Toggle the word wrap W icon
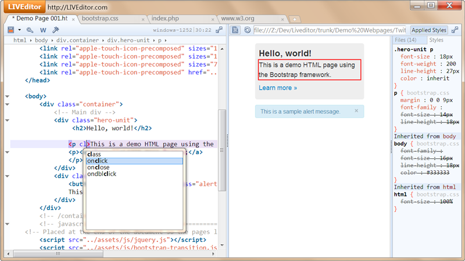This screenshot has width=465, height=261. click(x=43, y=30)
